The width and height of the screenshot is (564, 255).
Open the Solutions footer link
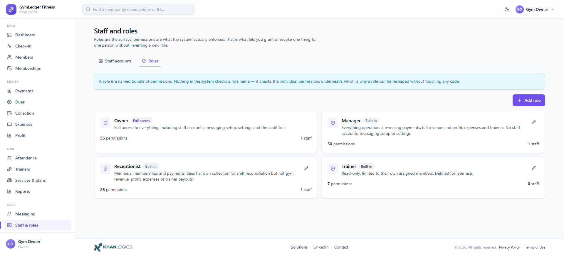click(299, 247)
